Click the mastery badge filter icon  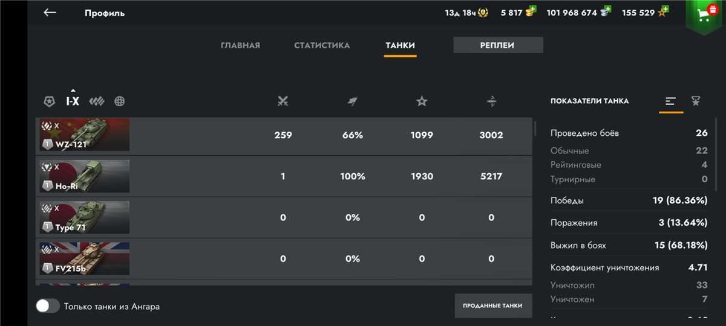coord(49,101)
